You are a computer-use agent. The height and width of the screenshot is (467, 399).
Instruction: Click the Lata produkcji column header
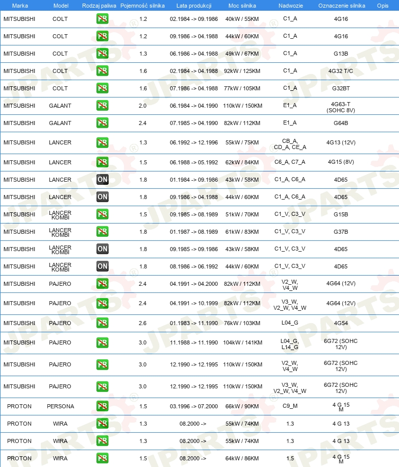click(x=194, y=6)
